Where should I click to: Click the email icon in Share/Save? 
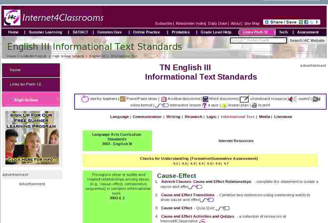(x=301, y=22)
